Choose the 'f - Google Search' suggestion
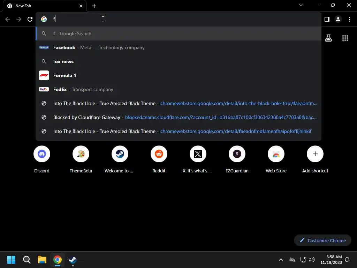The width and height of the screenshot is (357, 268). (x=178, y=33)
